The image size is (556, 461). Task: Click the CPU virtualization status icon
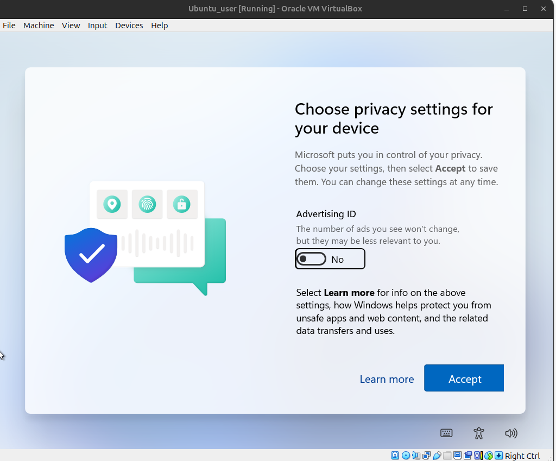point(478,456)
